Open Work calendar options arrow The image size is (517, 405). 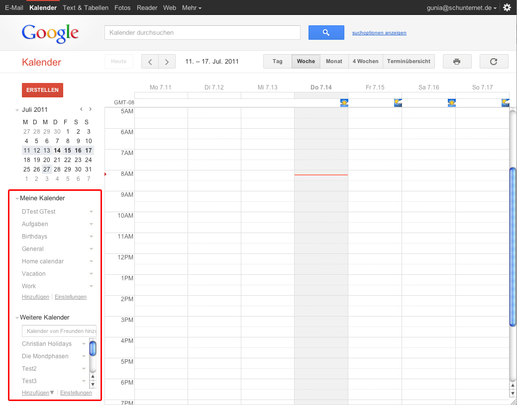tap(92, 286)
